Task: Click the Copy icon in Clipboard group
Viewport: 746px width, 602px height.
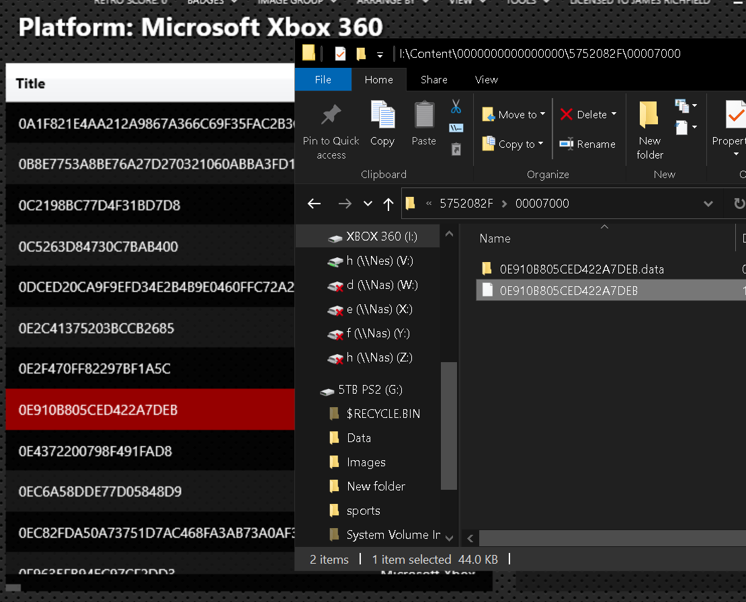Action: coord(382,115)
